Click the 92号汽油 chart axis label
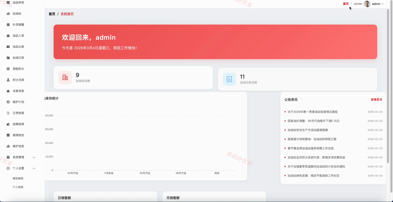Viewport: 393px width, 202px height. pos(73,173)
